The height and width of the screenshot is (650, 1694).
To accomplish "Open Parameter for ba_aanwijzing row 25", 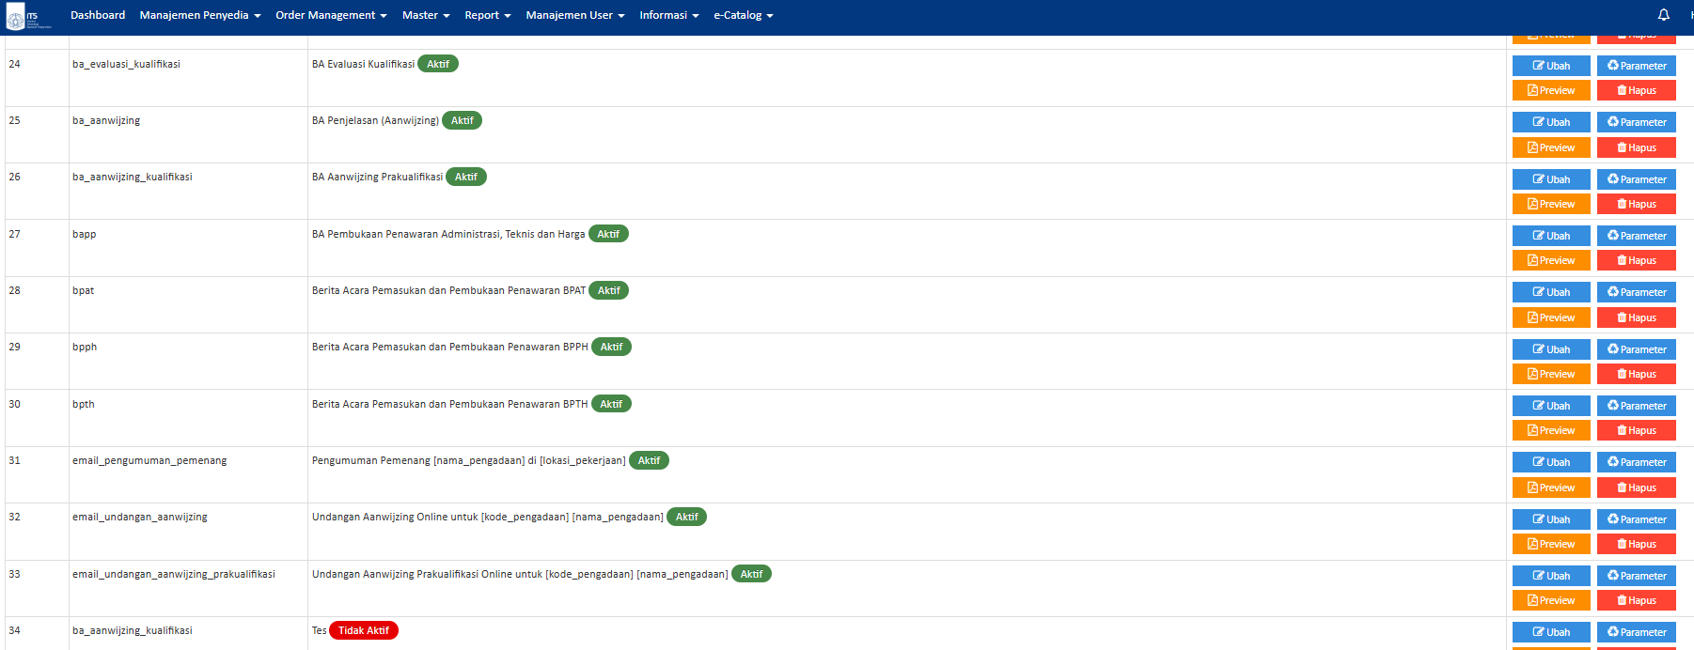I will coord(1636,122).
